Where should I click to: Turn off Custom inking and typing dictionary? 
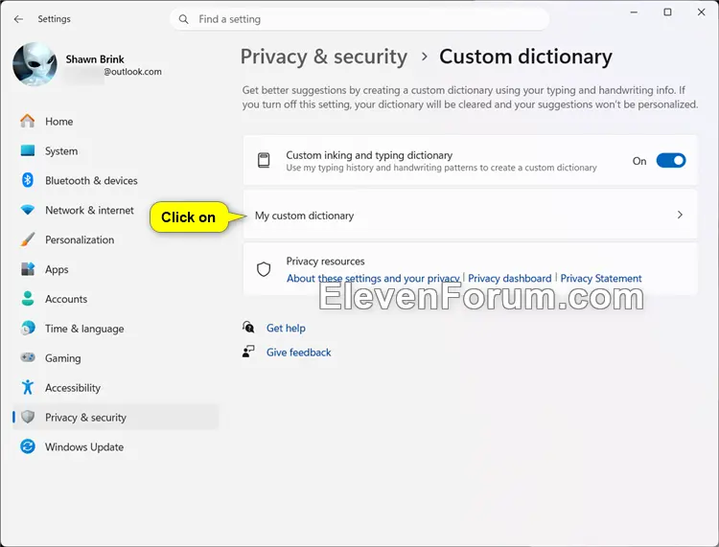[671, 160]
